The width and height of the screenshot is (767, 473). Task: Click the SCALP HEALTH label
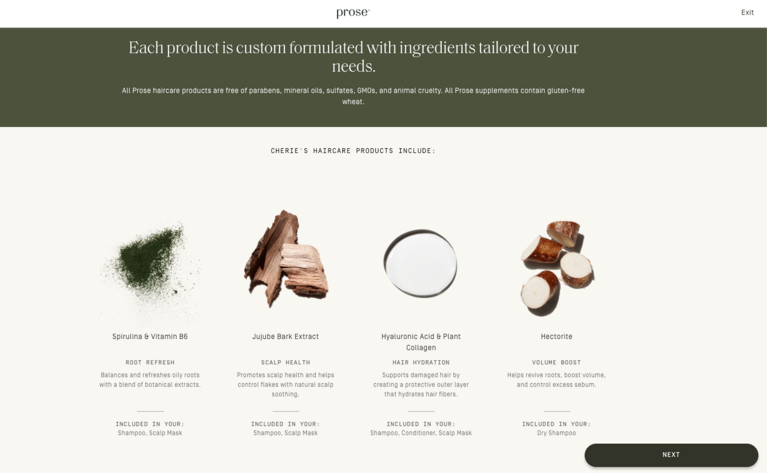click(286, 362)
